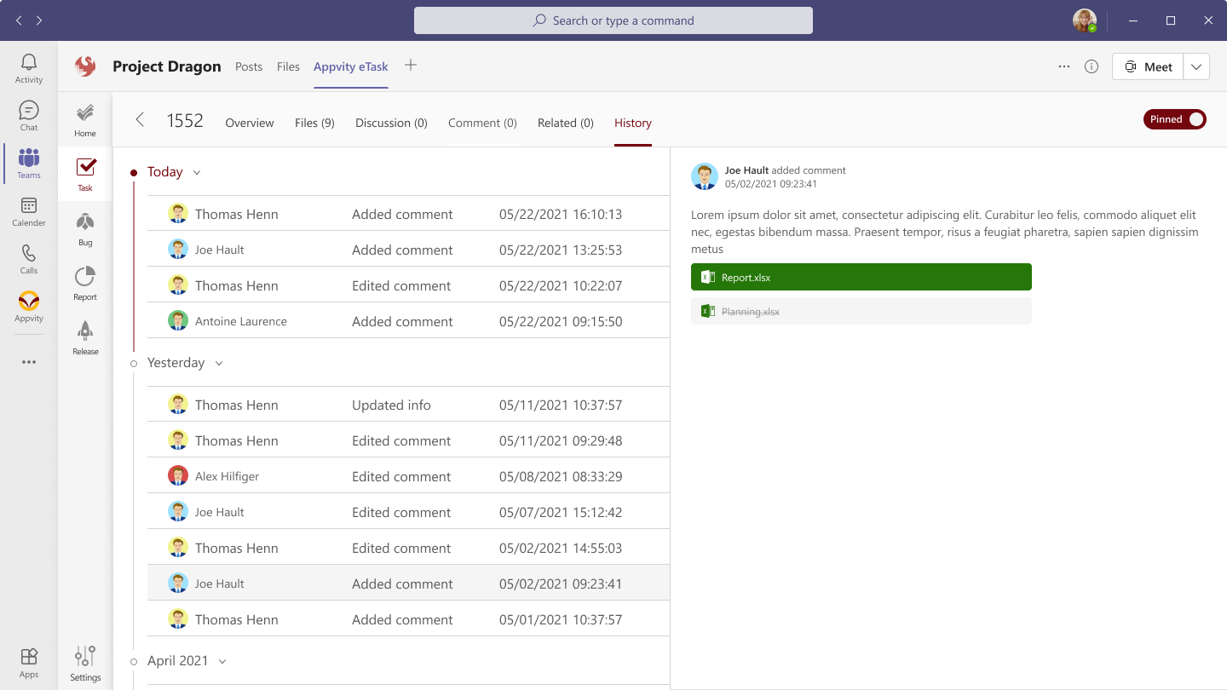This screenshot has height=690, width=1227.
Task: Open the Planning.xlsx attachment
Action: point(861,311)
